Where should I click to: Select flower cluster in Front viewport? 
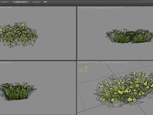click(129, 36)
